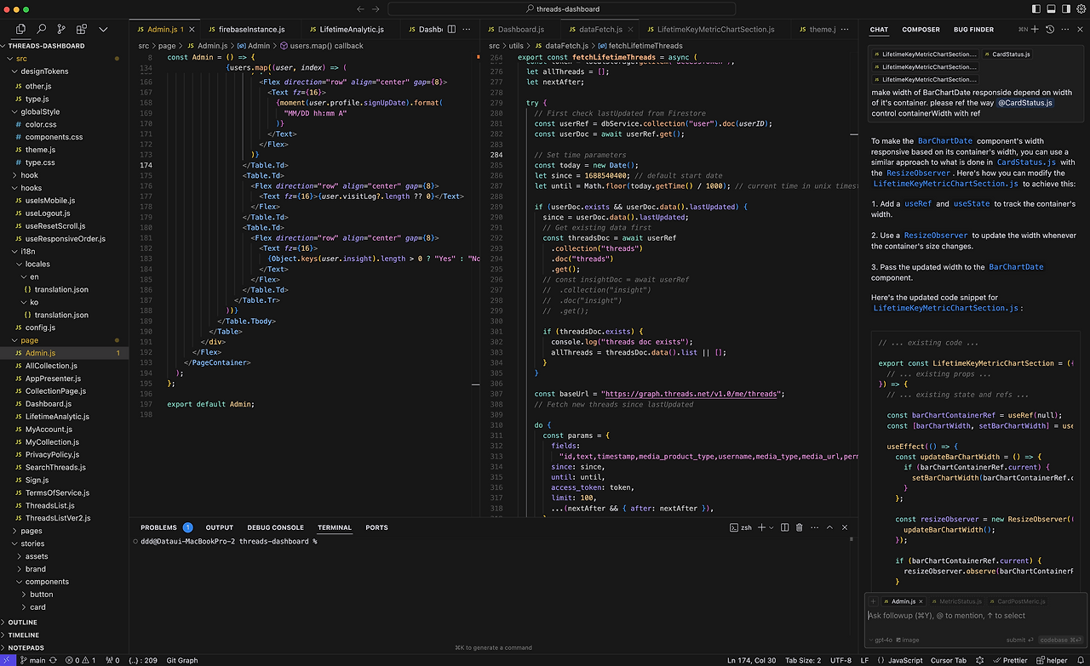1090x666 pixels.
Task: Open chat panel more options
Action: pyautogui.click(x=1064, y=29)
